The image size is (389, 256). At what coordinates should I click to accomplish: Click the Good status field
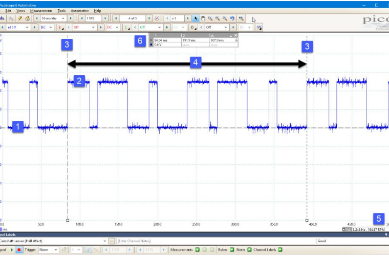point(352,241)
